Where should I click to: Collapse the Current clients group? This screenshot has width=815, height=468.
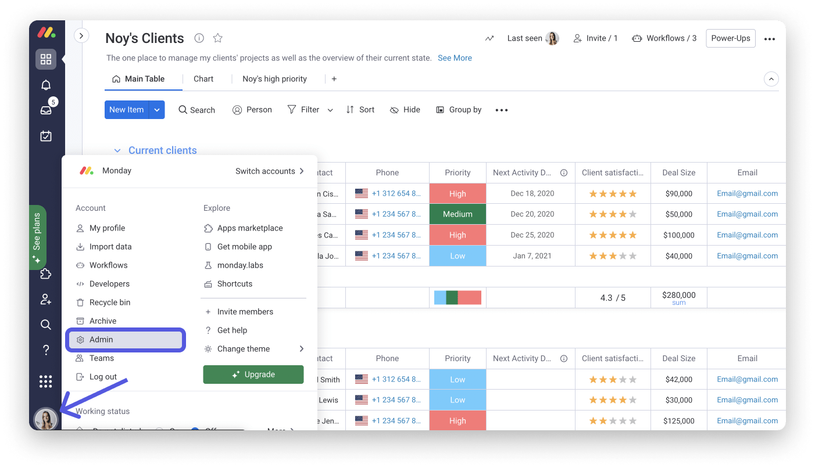[117, 150]
